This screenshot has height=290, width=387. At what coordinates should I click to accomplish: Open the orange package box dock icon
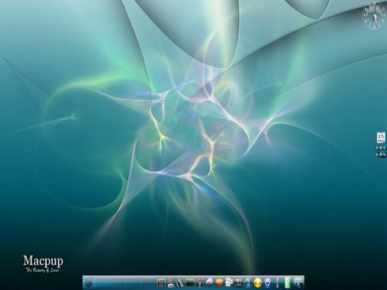click(219, 283)
